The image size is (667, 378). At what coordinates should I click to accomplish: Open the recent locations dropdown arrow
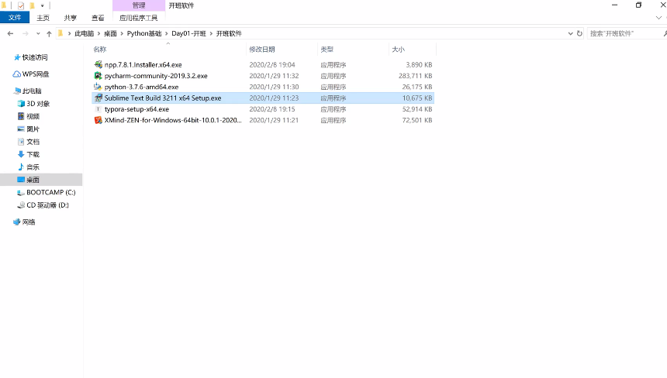(38, 33)
